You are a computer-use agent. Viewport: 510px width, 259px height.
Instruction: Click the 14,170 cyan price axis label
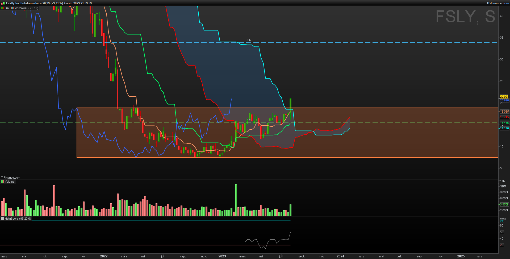(x=504, y=128)
